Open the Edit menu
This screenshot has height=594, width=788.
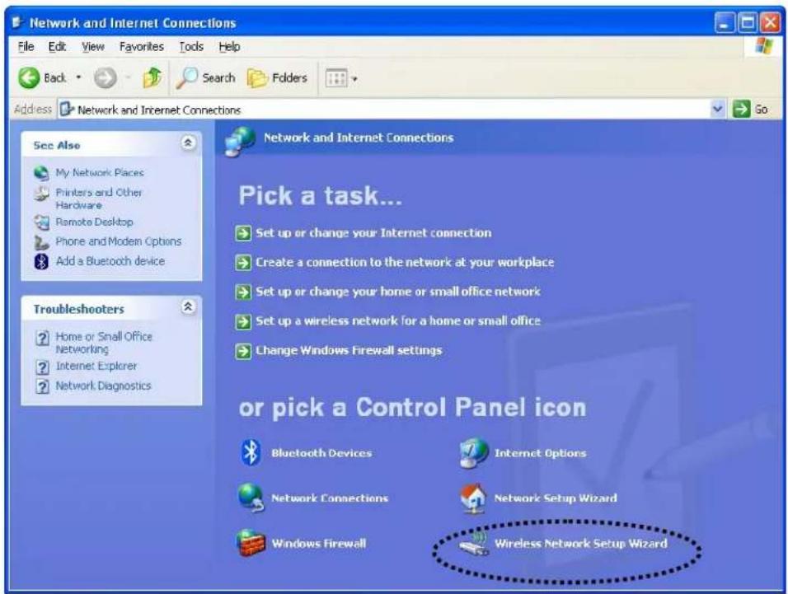[x=57, y=47]
